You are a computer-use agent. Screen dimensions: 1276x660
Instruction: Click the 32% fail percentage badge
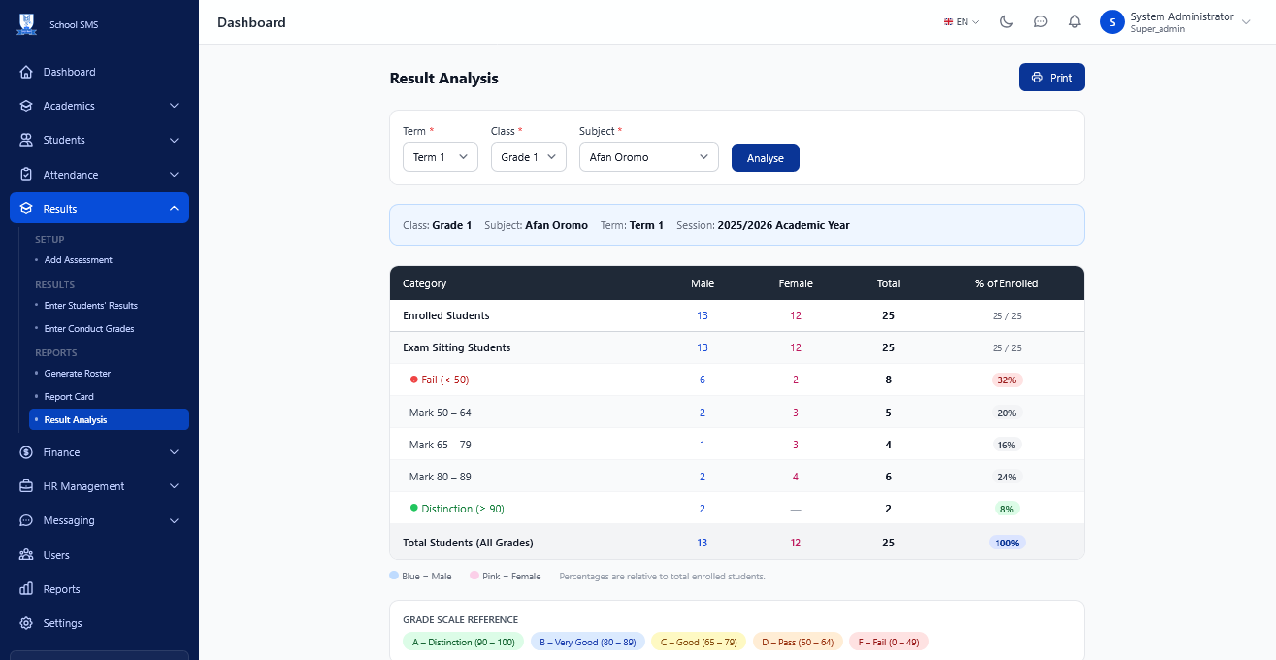tap(1007, 379)
